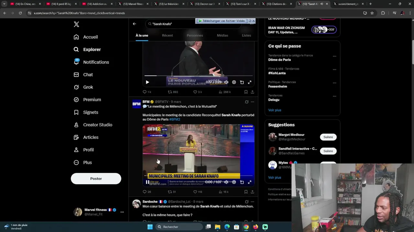Click the Poster button

point(96,179)
